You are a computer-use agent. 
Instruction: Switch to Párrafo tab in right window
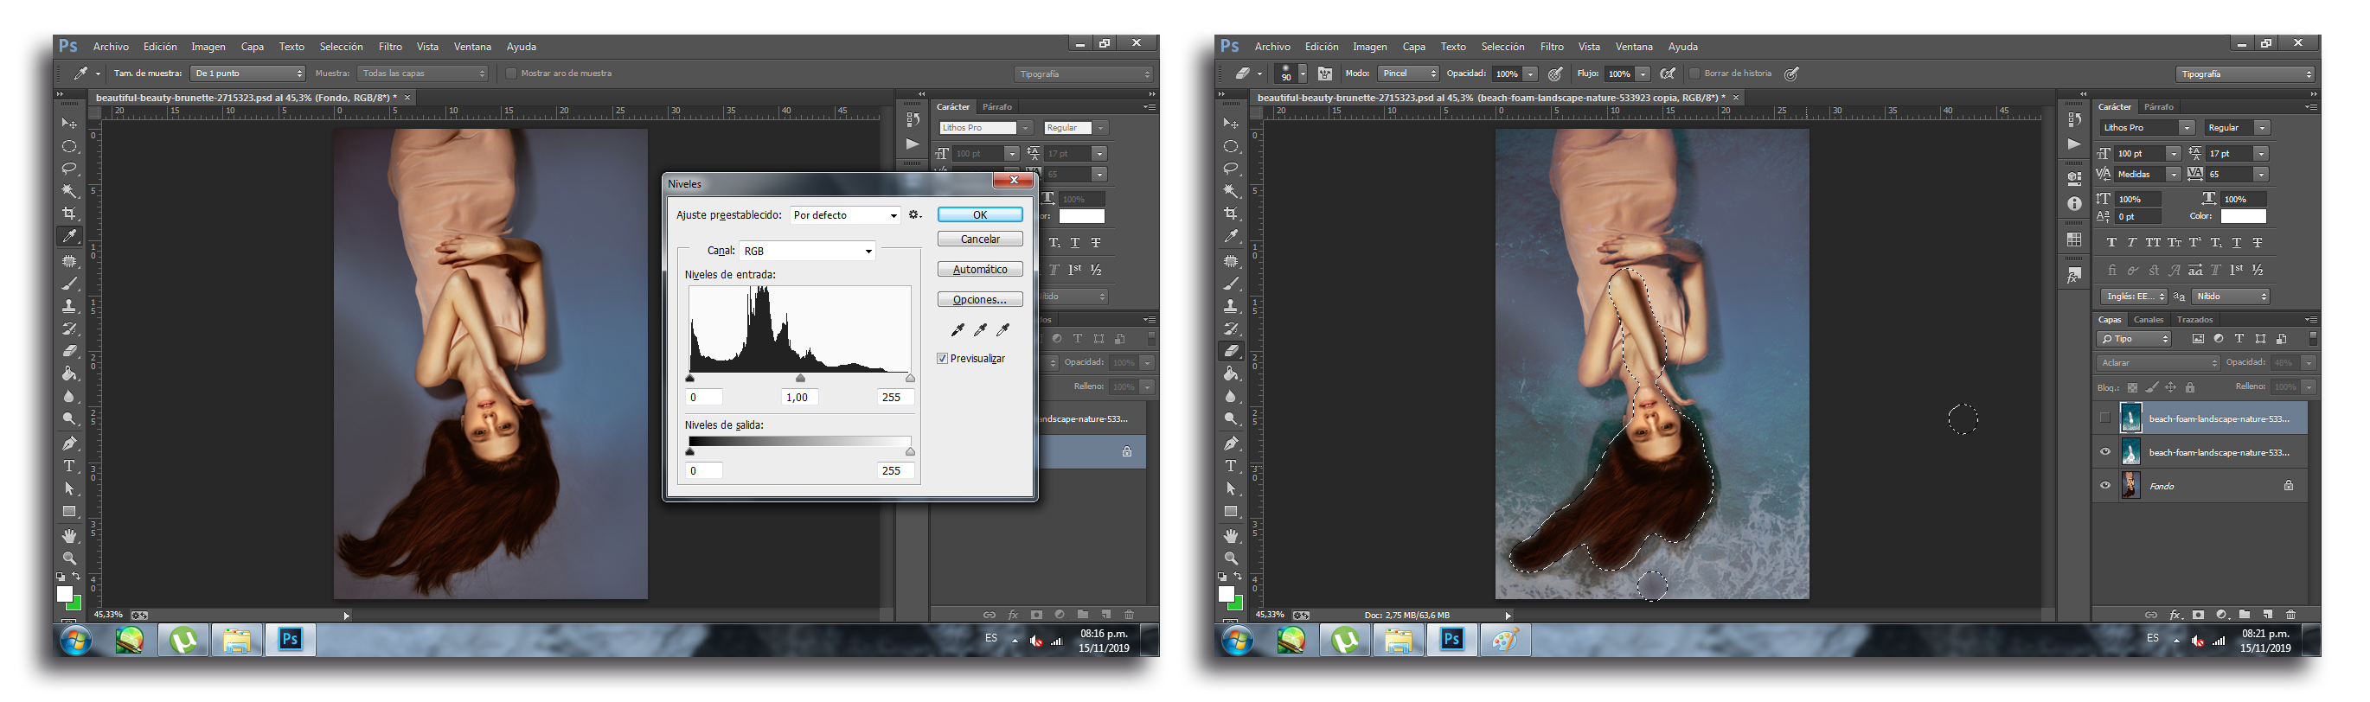(2158, 106)
